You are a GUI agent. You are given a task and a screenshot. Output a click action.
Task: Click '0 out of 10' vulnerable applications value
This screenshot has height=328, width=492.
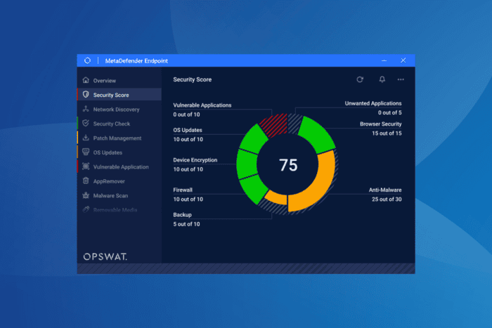point(186,114)
